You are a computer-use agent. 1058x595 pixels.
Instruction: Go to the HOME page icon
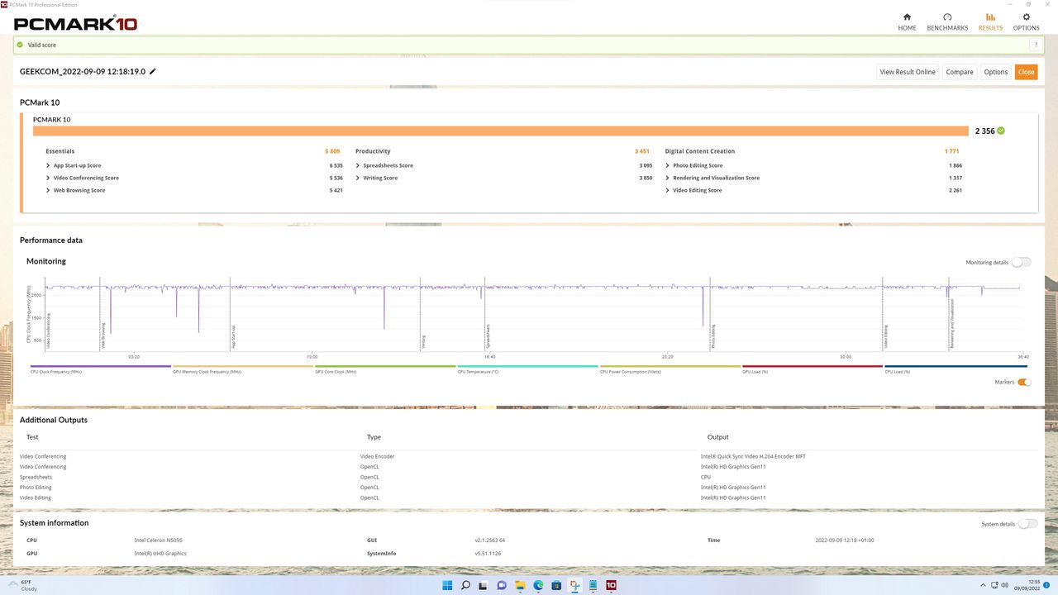click(x=907, y=17)
